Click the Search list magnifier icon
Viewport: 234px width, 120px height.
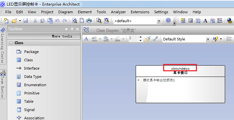pyautogui.click(x=107, y=21)
